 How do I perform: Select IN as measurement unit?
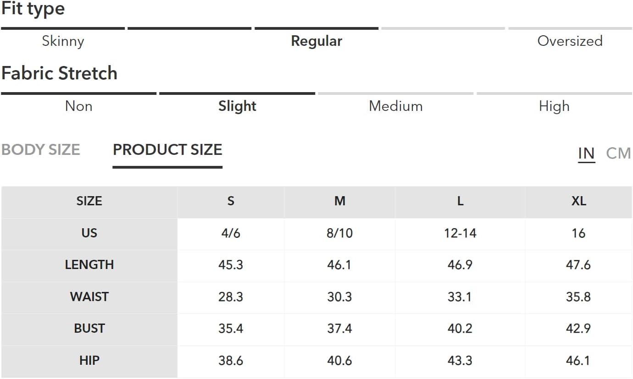[586, 153]
